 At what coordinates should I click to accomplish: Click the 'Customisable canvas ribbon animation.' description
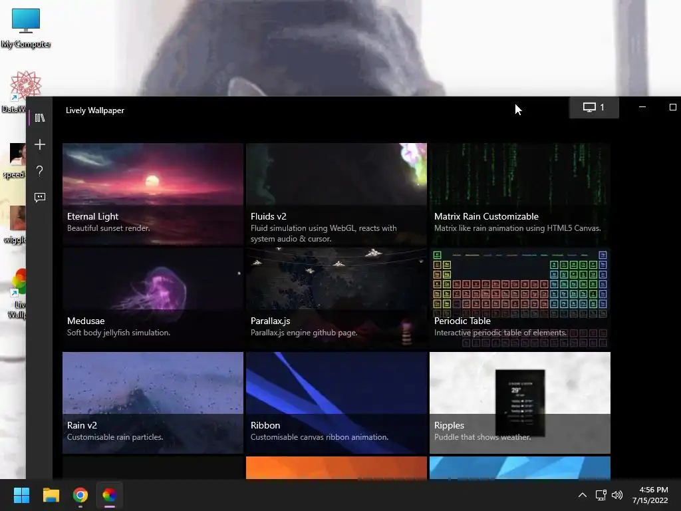(320, 437)
